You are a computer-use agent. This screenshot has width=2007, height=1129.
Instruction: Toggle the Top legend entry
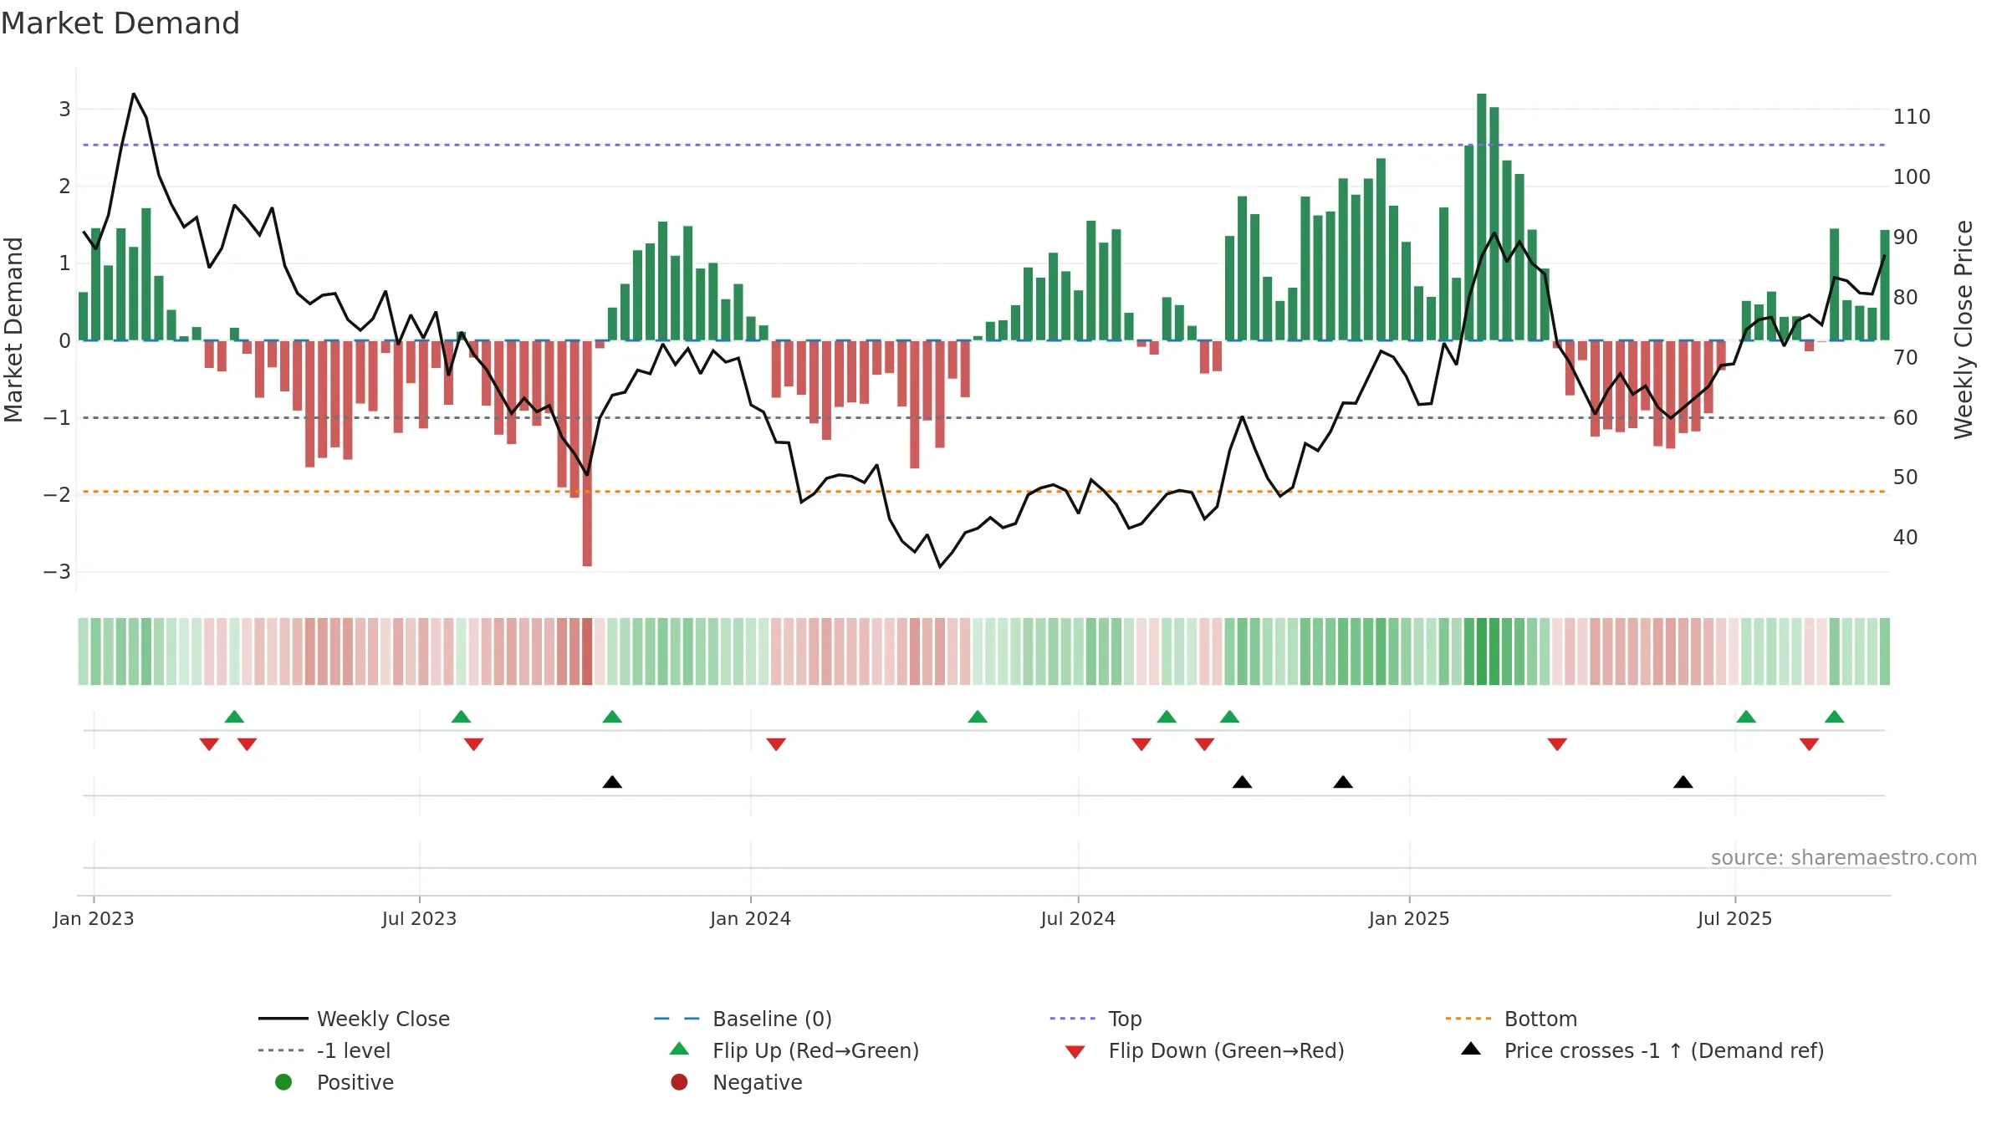[x=1095, y=1019]
